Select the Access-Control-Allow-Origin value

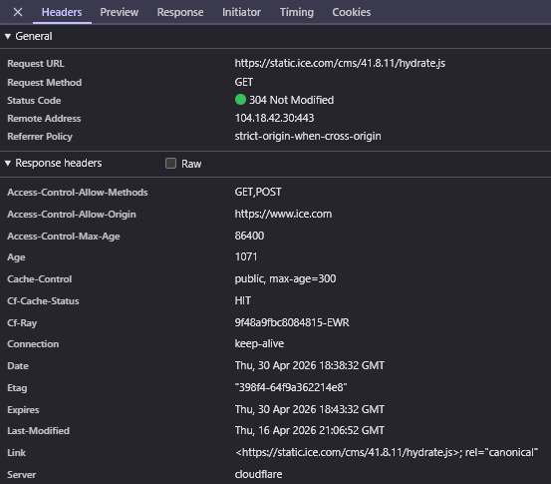point(283,214)
